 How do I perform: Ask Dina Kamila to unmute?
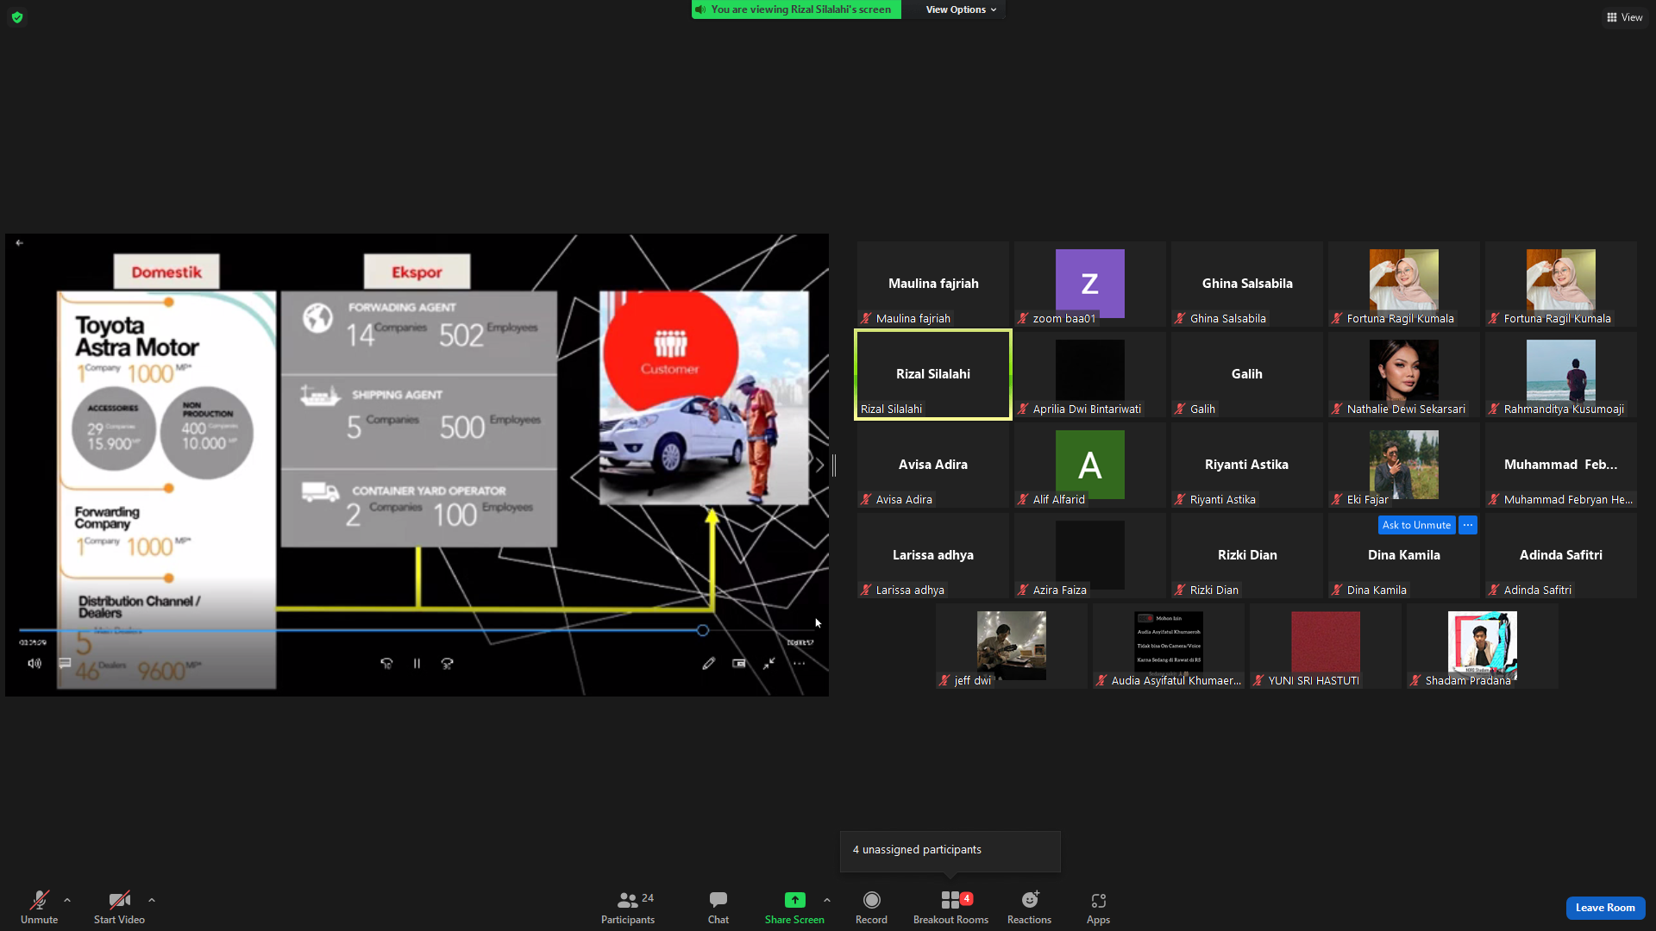(x=1416, y=525)
